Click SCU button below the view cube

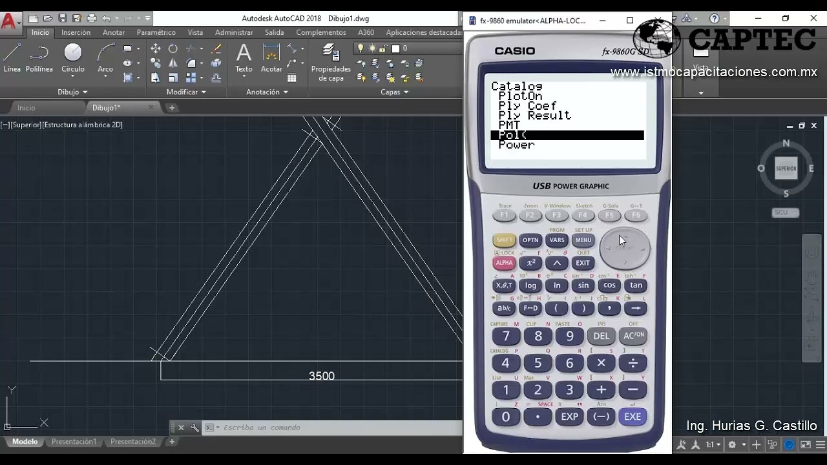[786, 212]
